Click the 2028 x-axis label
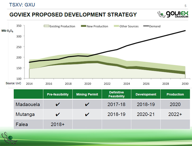Viewport: 192px width, 146px height. coord(166,84)
